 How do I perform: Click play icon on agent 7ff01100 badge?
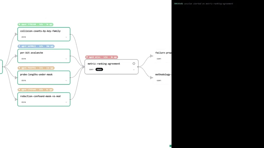(x=20, y=24)
